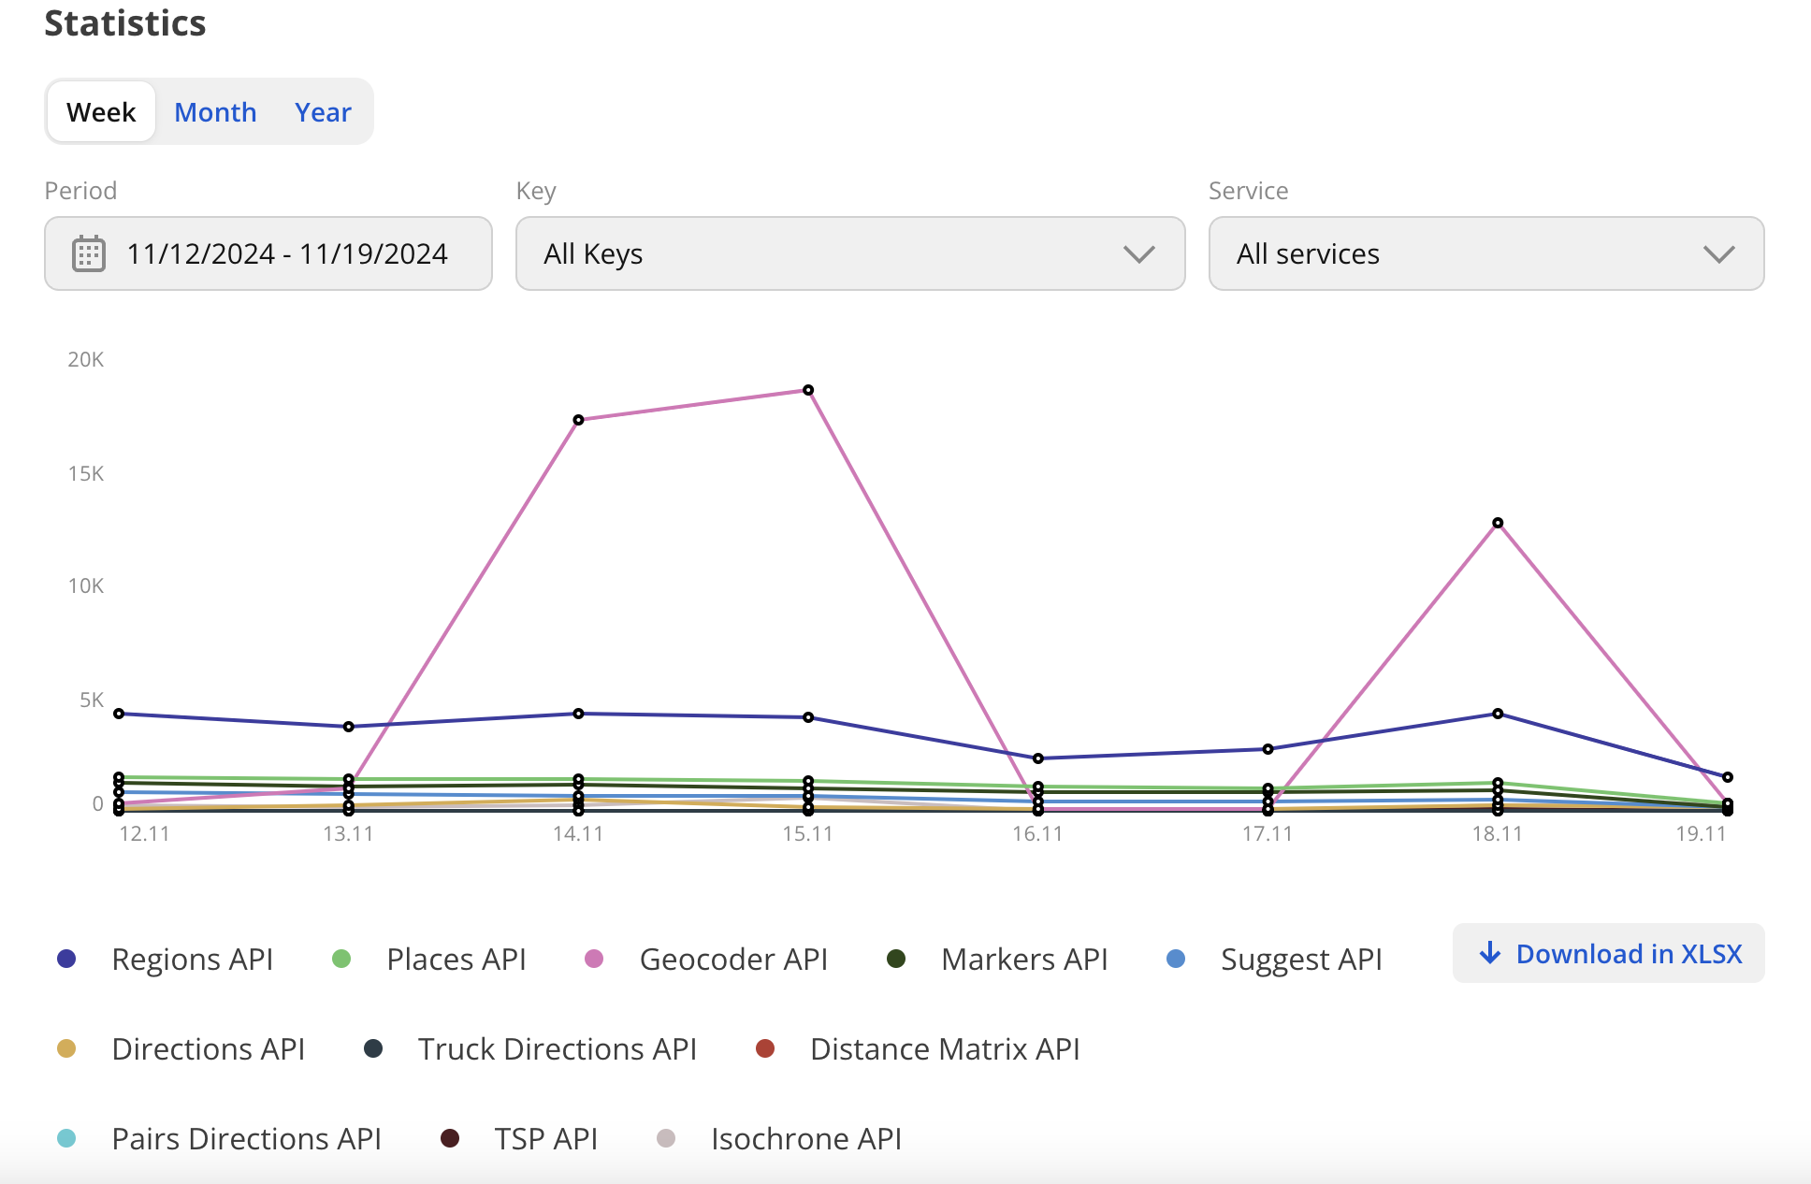The image size is (1811, 1184).
Task: Switch to the Week tab
Action: (x=101, y=112)
